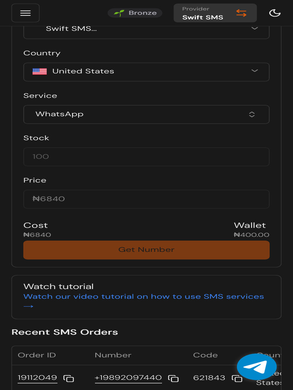Open the video tutorial link
This screenshot has width=293, height=390.
[x=143, y=297]
